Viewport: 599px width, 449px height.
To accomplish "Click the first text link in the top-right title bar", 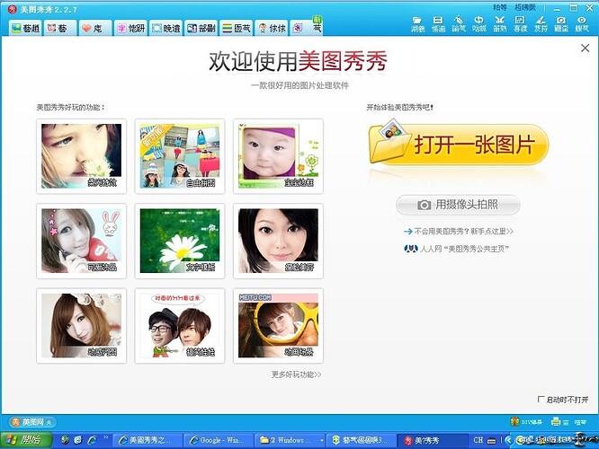I will [500, 7].
